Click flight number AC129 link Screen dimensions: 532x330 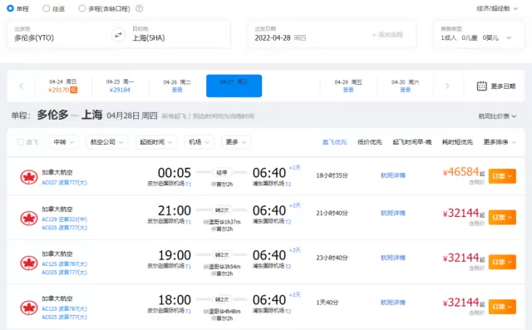point(65,219)
